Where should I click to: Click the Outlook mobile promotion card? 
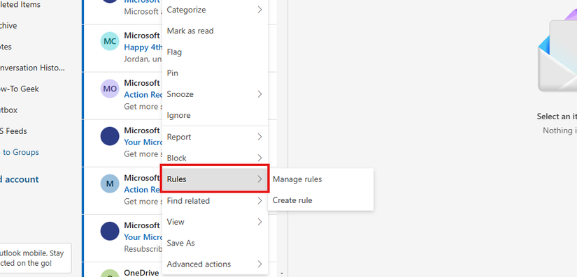coord(36,258)
